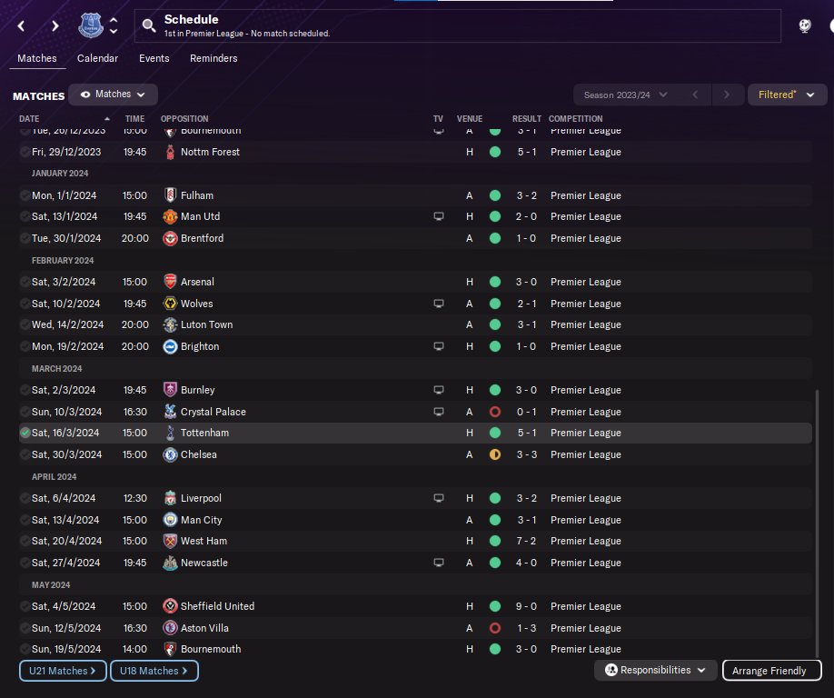Click the win indicator on Bournemouth 19/5 row
Image resolution: width=834 pixels, height=698 pixels.
494,649
